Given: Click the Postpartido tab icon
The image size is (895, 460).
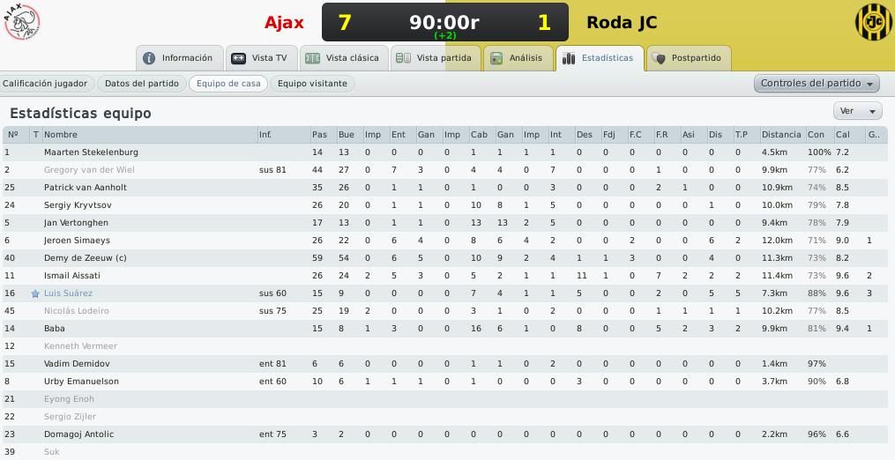Looking at the screenshot, I should 659,58.
